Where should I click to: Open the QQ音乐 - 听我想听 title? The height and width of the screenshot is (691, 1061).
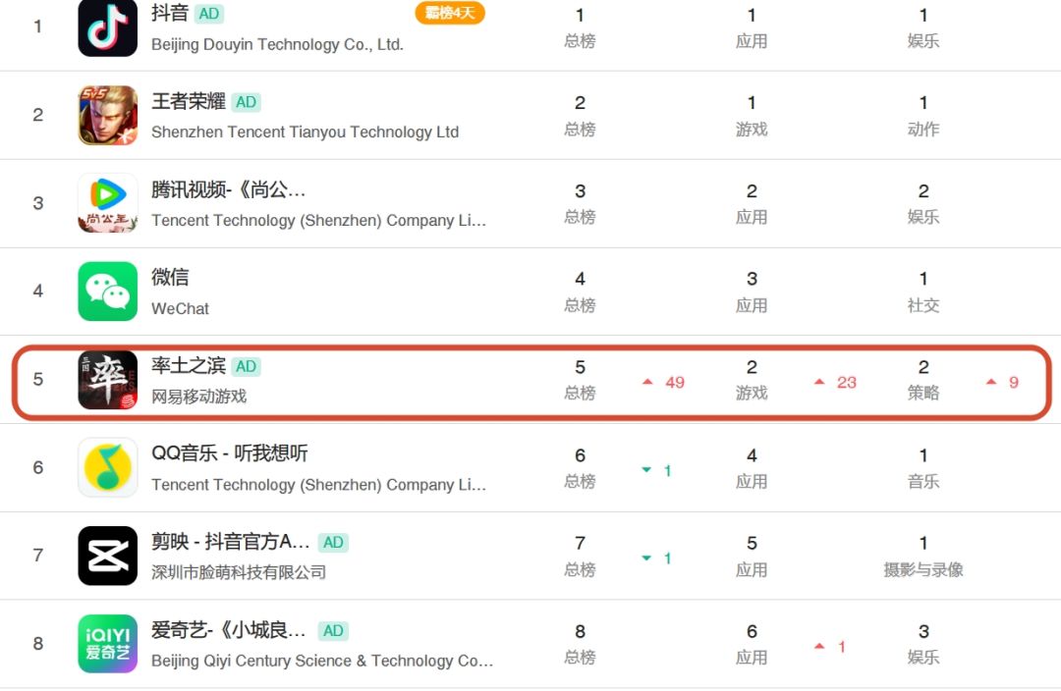[x=230, y=453]
